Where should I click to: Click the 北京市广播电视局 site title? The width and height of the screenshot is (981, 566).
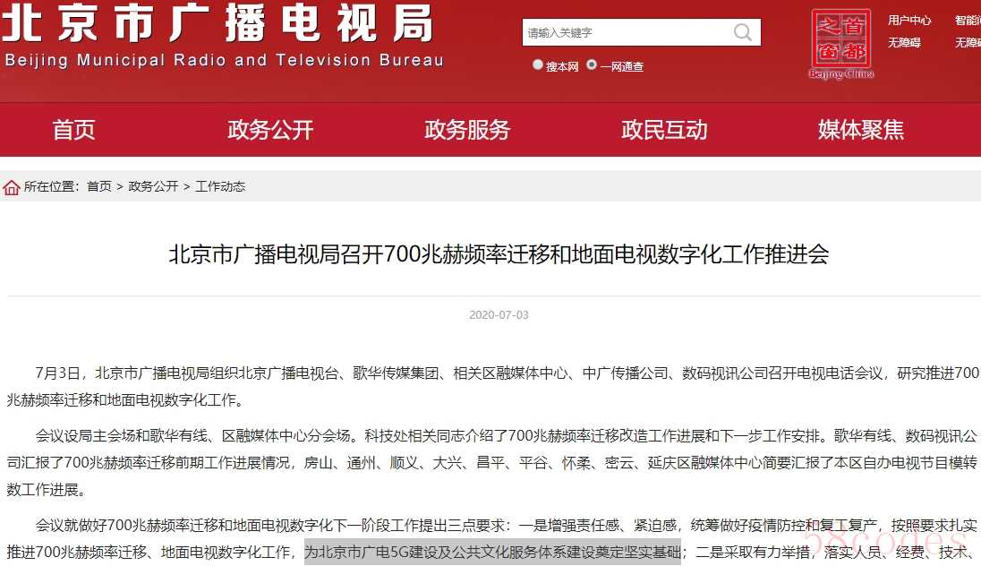pos(218,23)
